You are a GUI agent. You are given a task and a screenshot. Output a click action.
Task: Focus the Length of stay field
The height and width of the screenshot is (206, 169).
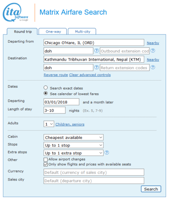[54, 110]
